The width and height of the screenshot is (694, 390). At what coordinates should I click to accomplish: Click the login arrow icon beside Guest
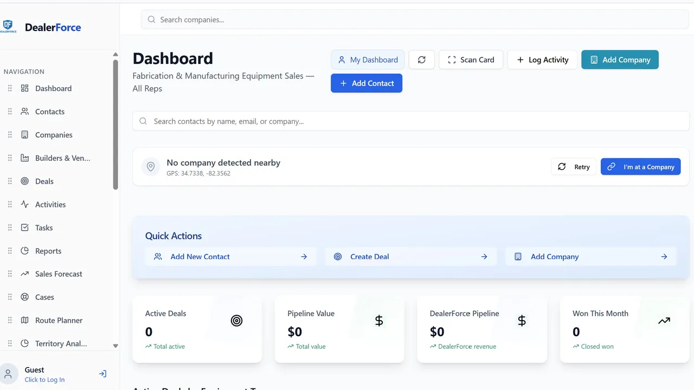tap(103, 374)
